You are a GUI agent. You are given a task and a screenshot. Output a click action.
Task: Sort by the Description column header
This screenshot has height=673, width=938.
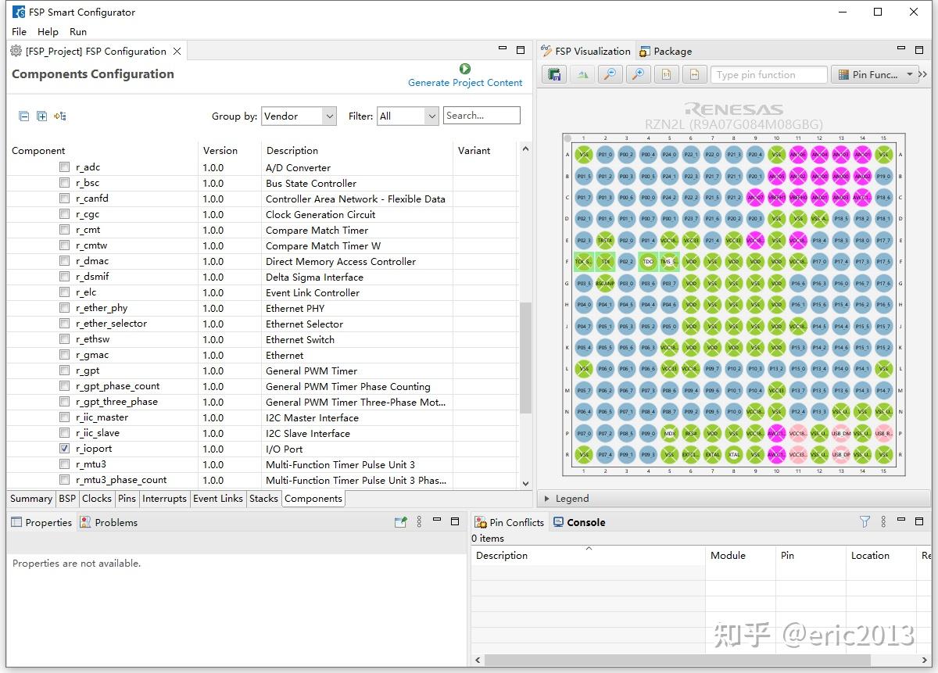(x=292, y=150)
